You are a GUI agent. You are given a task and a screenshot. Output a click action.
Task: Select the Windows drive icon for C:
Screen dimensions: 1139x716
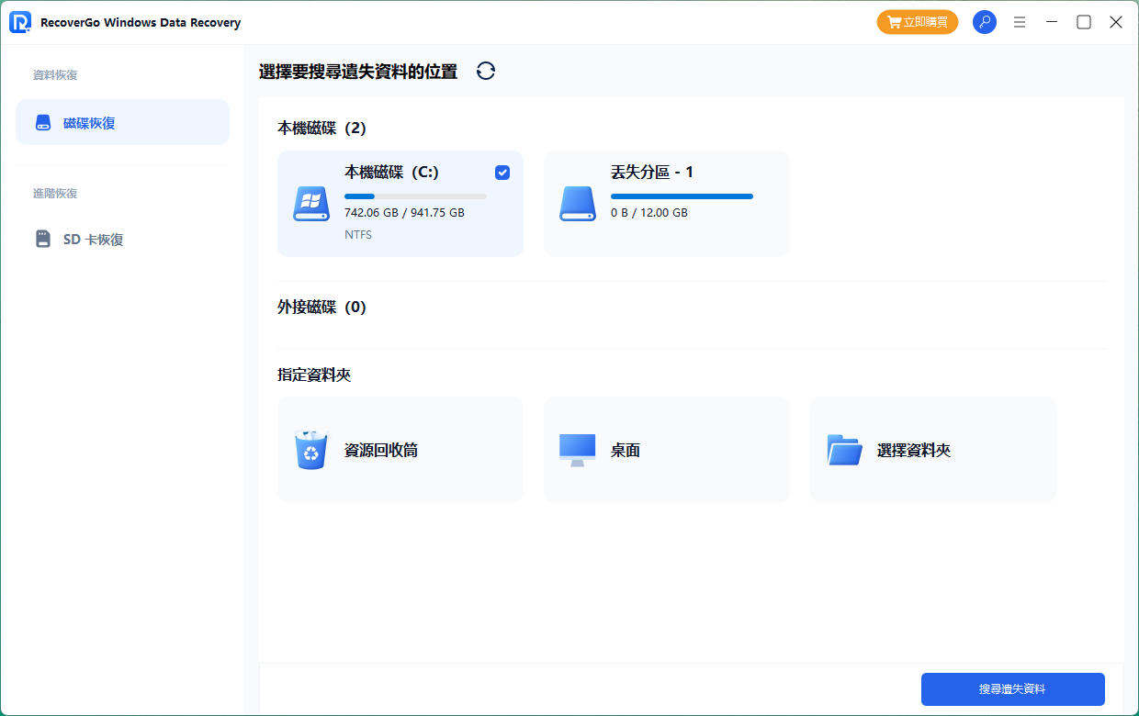pos(311,204)
